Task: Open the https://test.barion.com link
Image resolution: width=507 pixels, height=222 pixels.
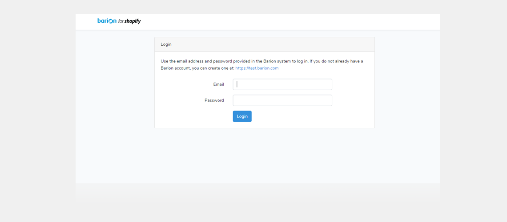Action: [x=257, y=68]
